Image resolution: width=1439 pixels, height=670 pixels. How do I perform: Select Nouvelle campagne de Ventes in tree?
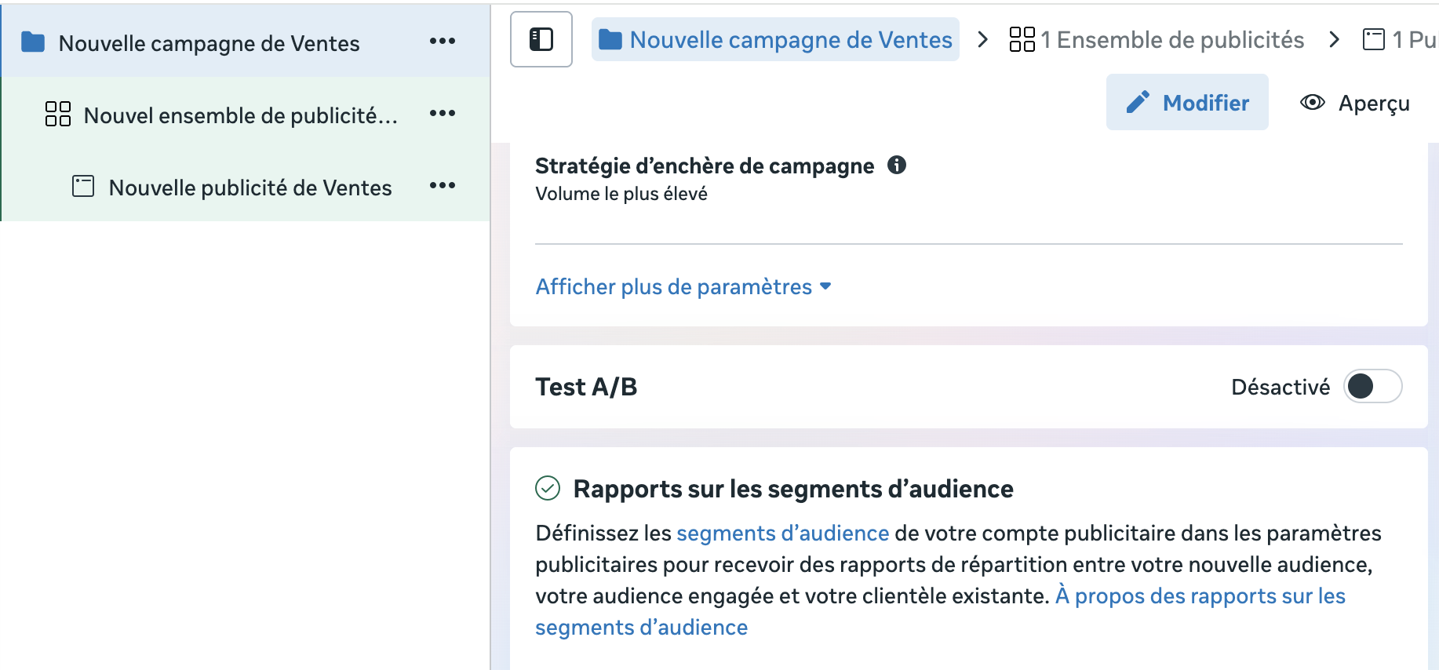coord(209,43)
